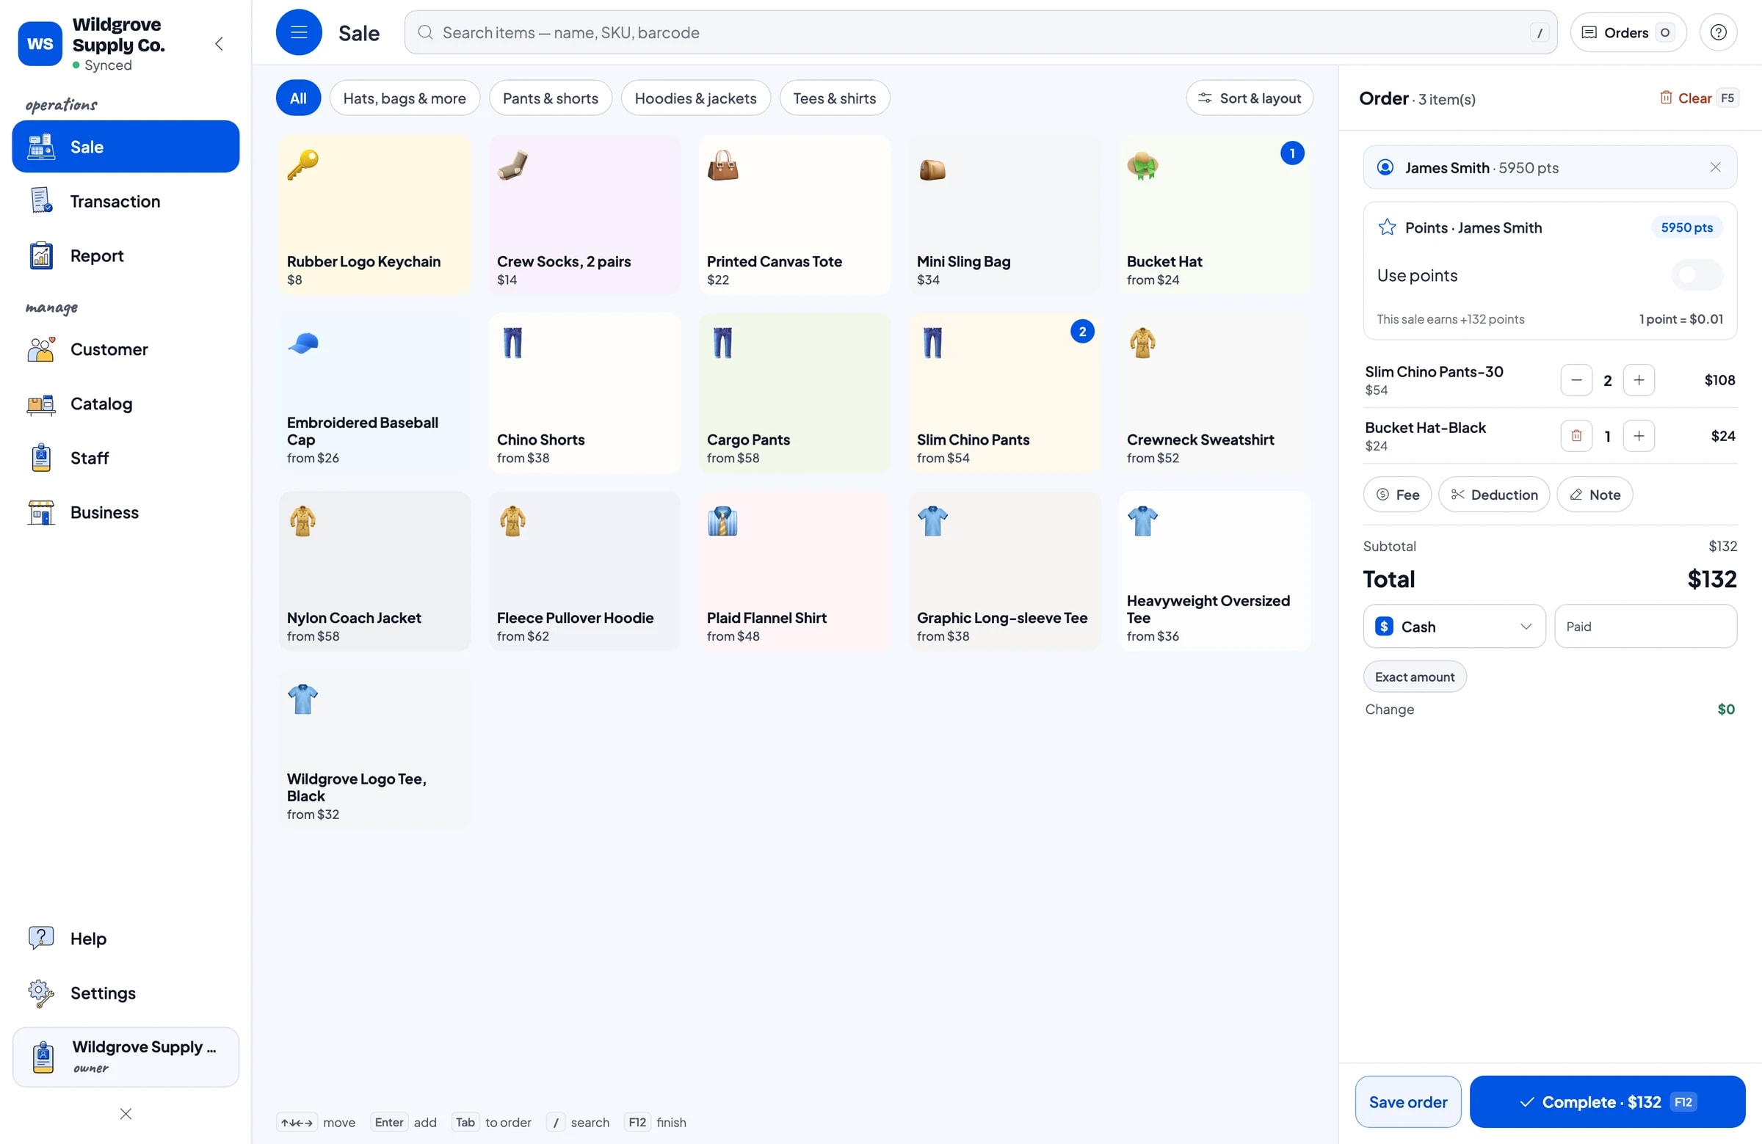Open the Wildgrove Supply owner account card
This screenshot has height=1144, width=1762.
[x=126, y=1056]
